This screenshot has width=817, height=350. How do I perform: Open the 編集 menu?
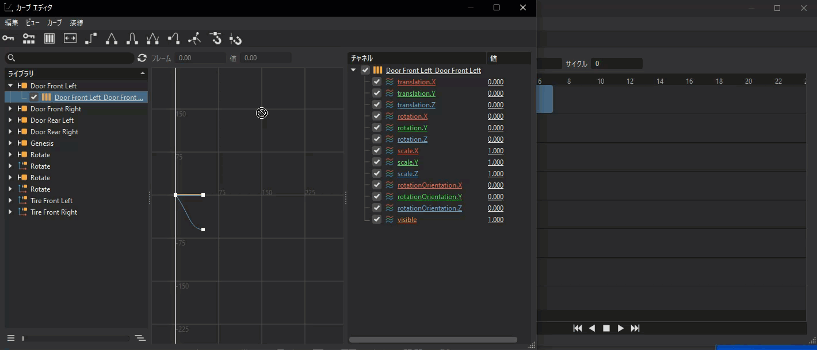click(12, 23)
